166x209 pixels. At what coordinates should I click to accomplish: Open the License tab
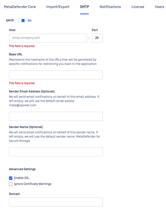(138, 7)
